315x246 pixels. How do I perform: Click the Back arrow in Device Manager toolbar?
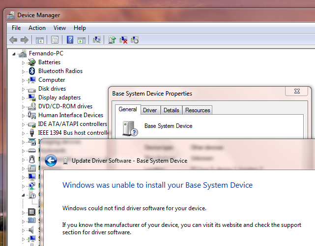pyautogui.click(x=13, y=40)
